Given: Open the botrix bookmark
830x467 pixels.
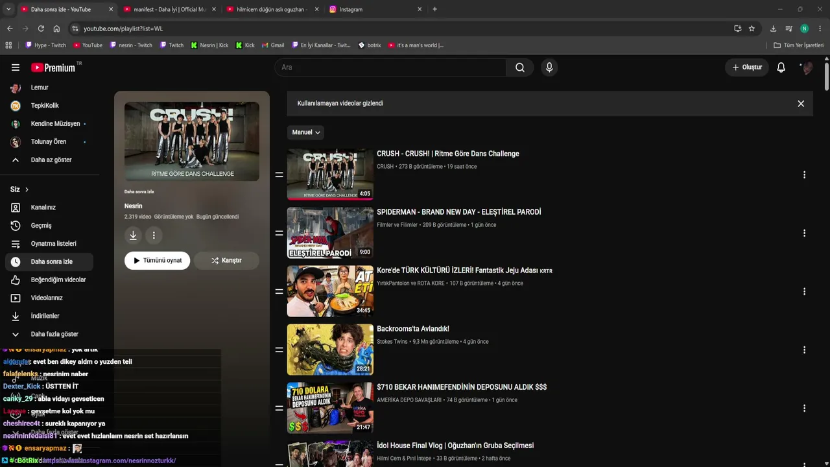Looking at the screenshot, I should tap(370, 45).
